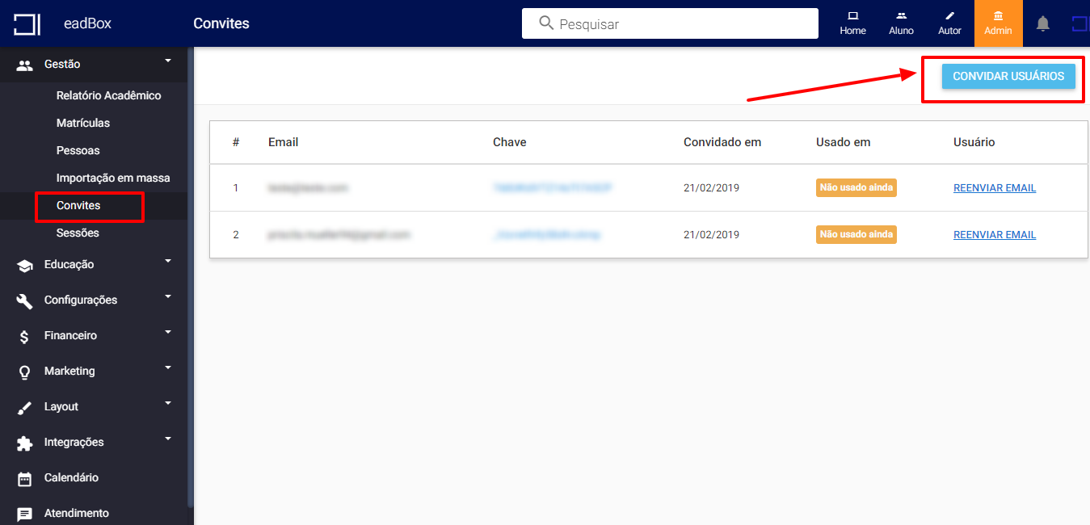Expand the Configurações menu arrow
1090x525 pixels.
[168, 296]
